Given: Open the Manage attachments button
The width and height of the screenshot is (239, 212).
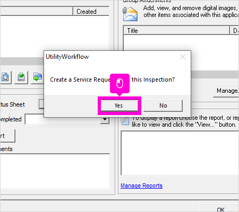Looking at the screenshot, I should pyautogui.click(x=226, y=91).
